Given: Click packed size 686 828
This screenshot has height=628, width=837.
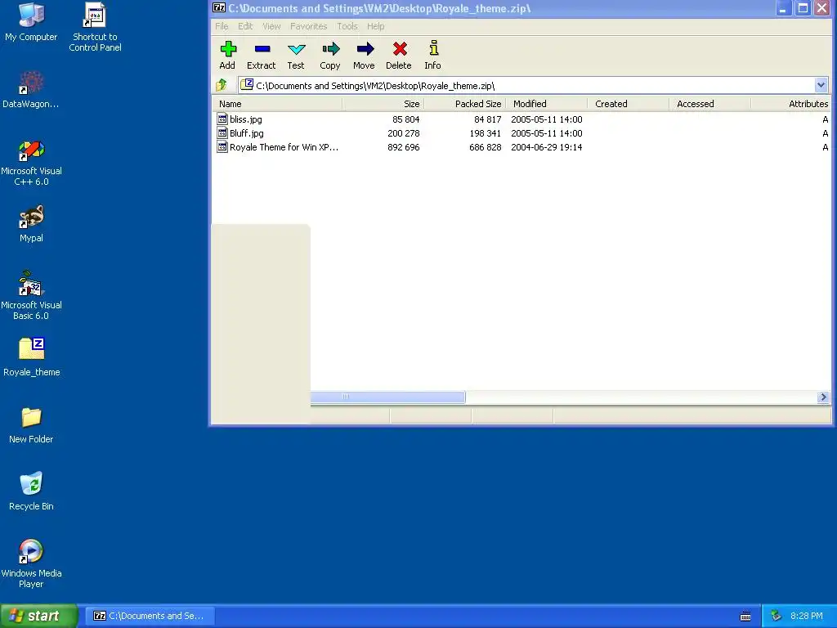Looking at the screenshot, I should pyautogui.click(x=486, y=147).
